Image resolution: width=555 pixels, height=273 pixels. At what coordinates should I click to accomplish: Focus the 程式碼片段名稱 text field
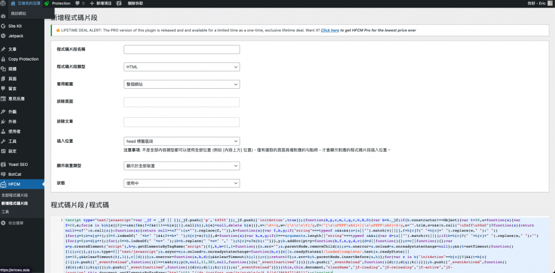tap(182, 49)
